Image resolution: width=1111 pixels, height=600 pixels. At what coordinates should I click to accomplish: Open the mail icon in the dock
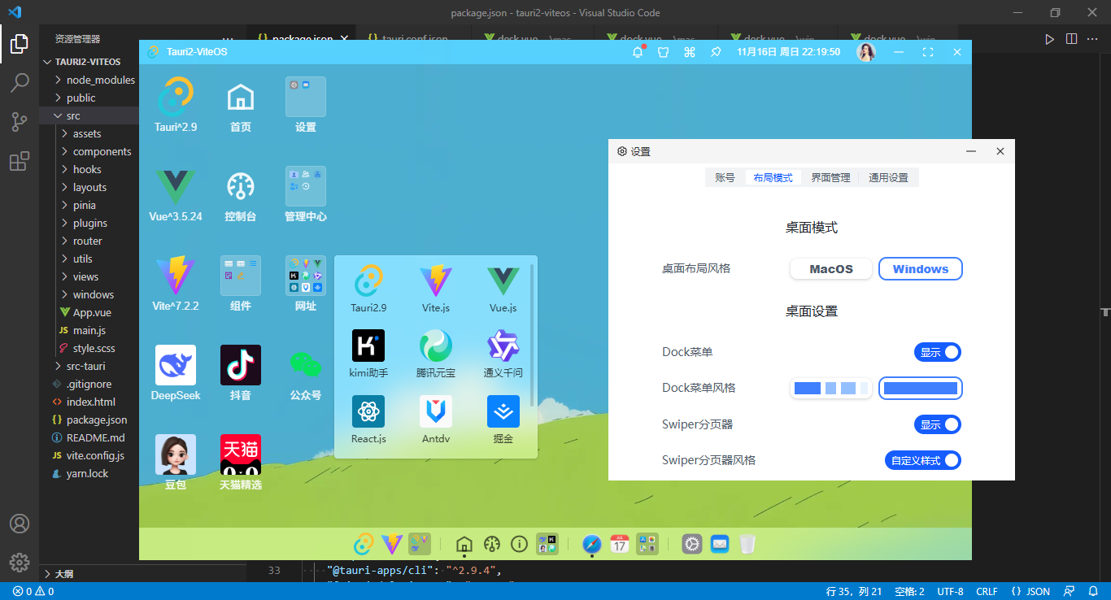719,544
